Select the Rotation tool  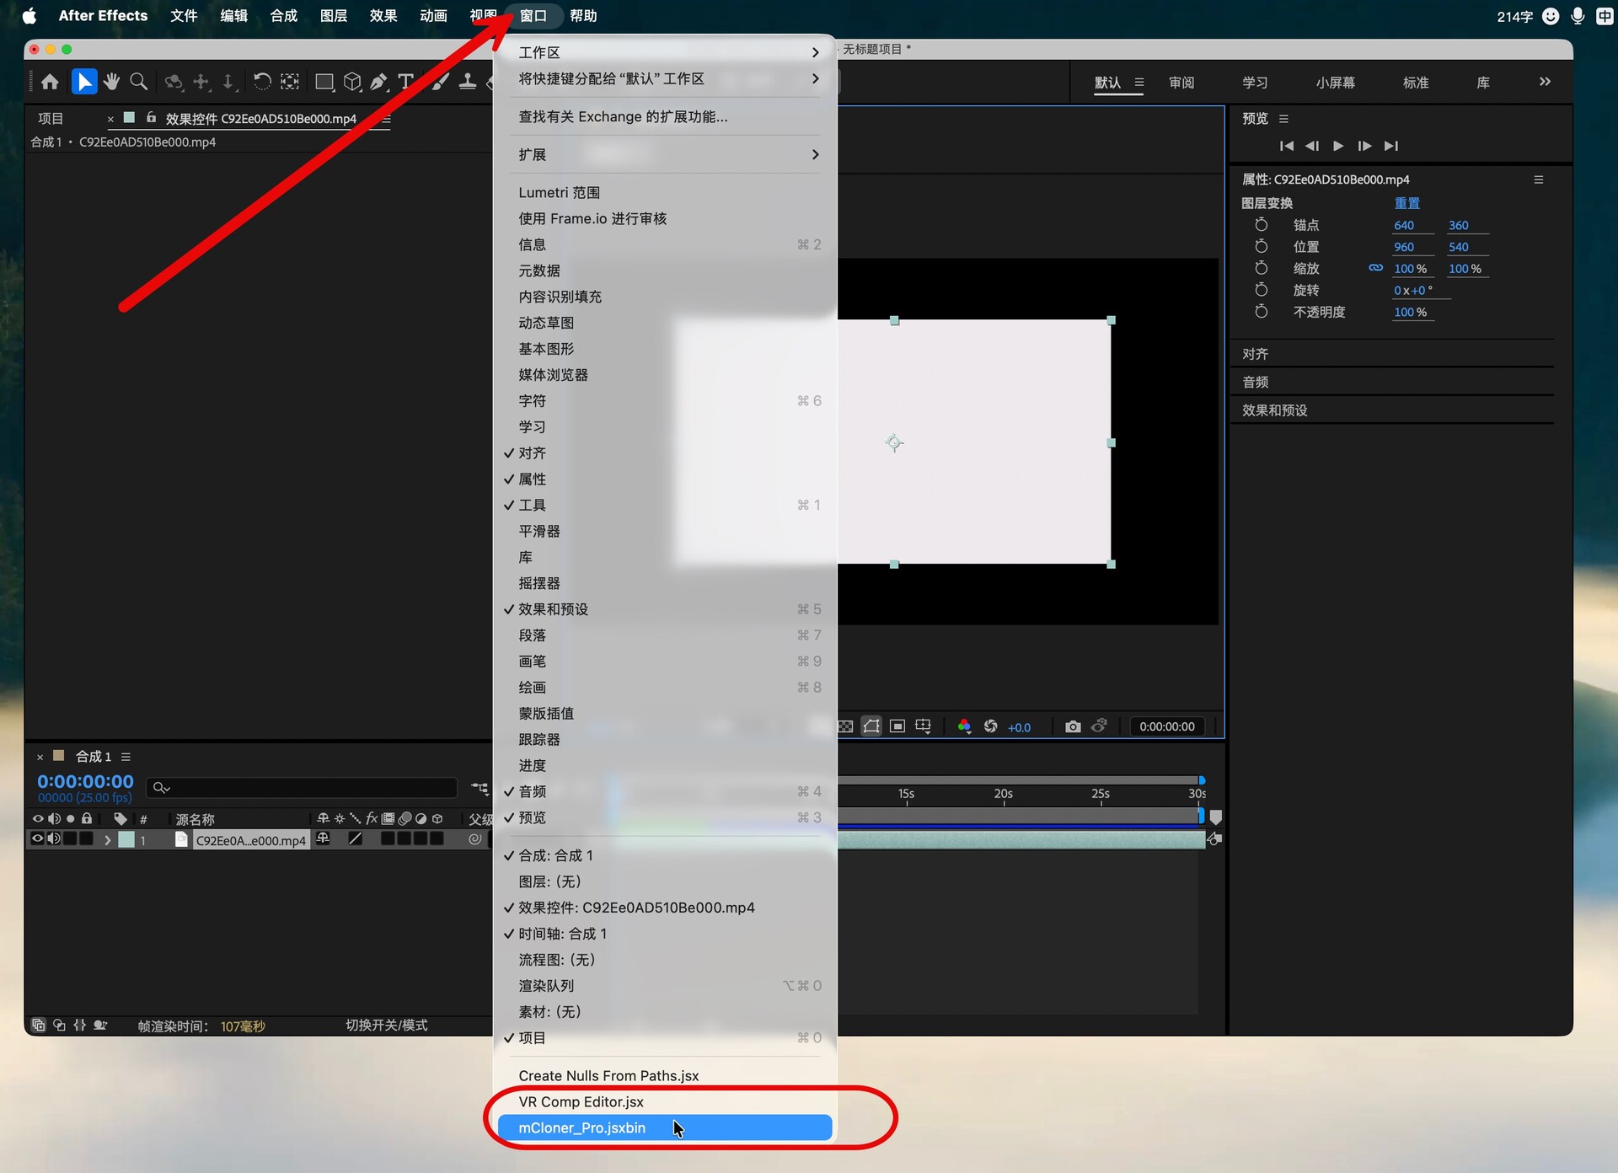262,82
